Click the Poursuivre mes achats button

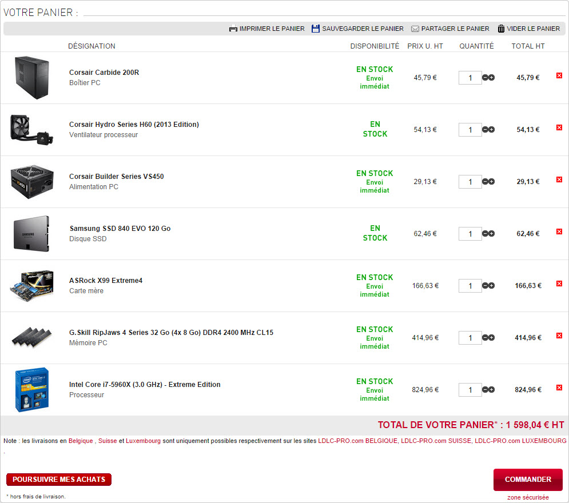pos(59,480)
